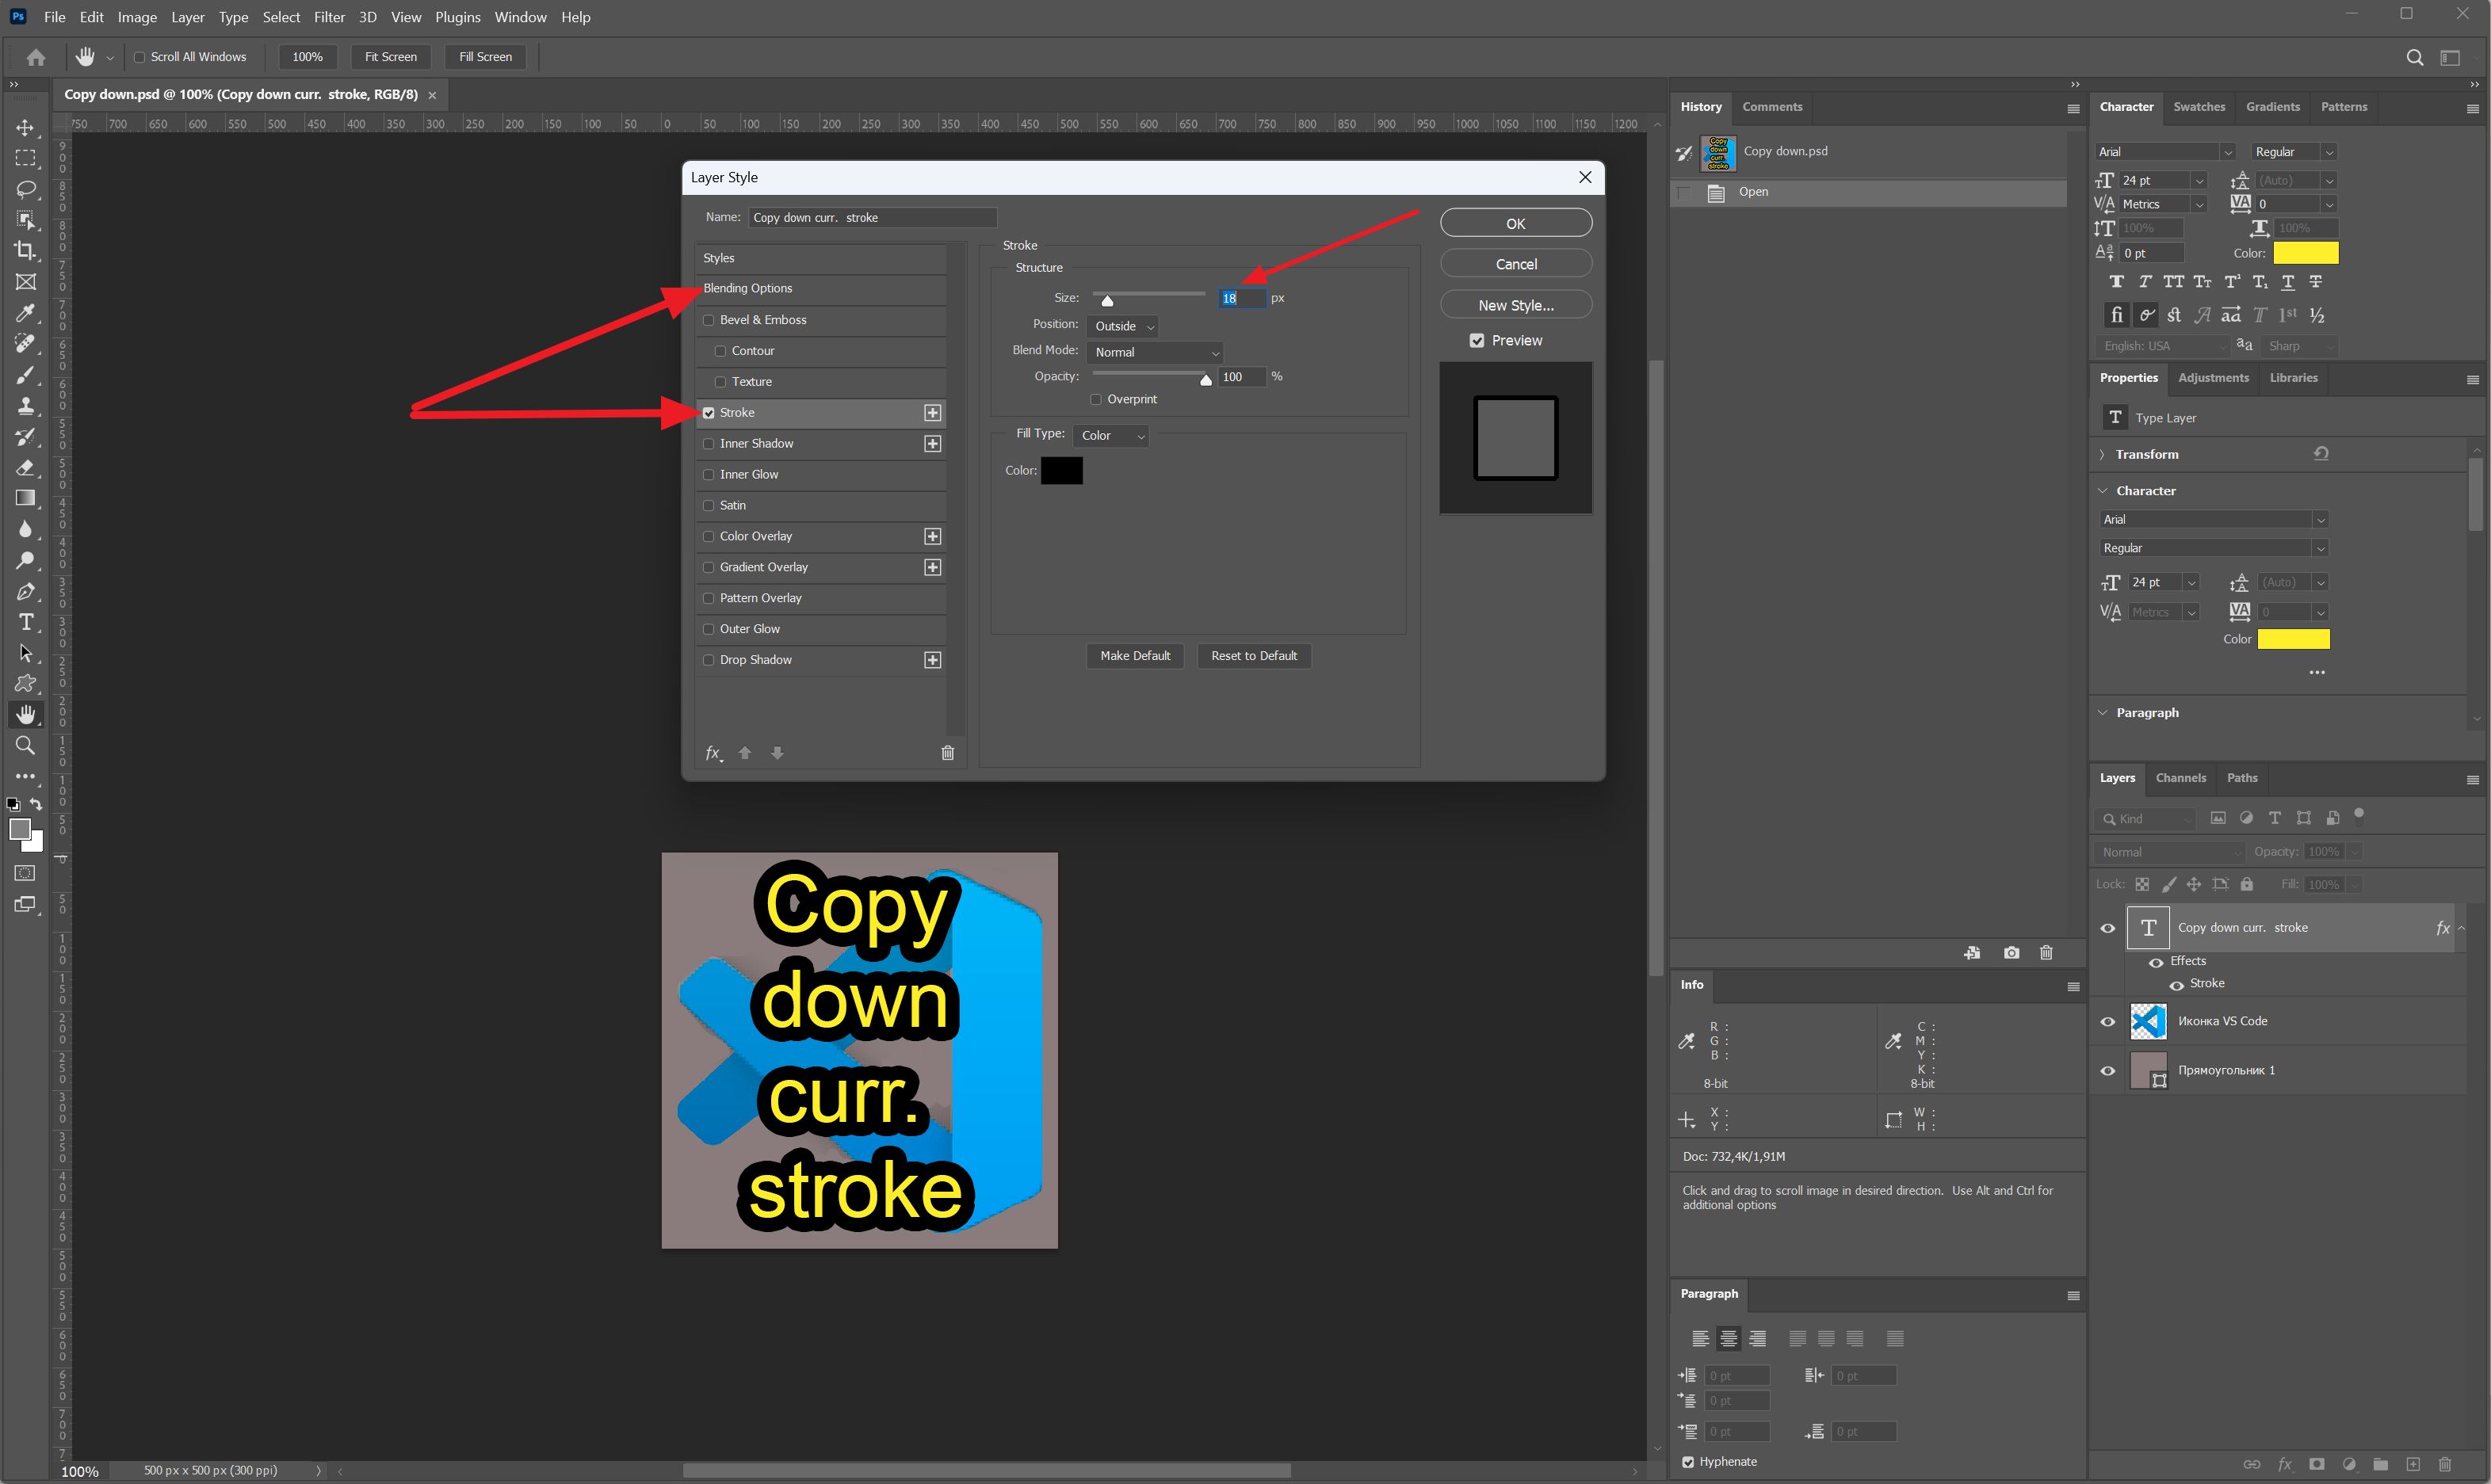Select the Eyedropper tool
Viewport: 2491px width, 1484px height.
[25, 313]
